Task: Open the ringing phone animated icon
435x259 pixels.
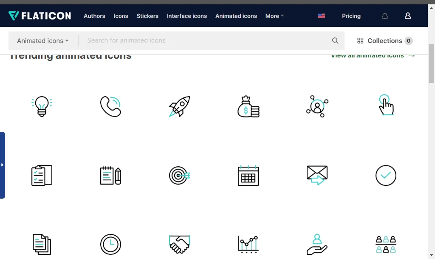Action: (x=111, y=106)
